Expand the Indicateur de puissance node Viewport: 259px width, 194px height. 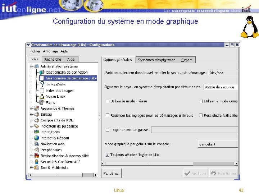coord(31,126)
